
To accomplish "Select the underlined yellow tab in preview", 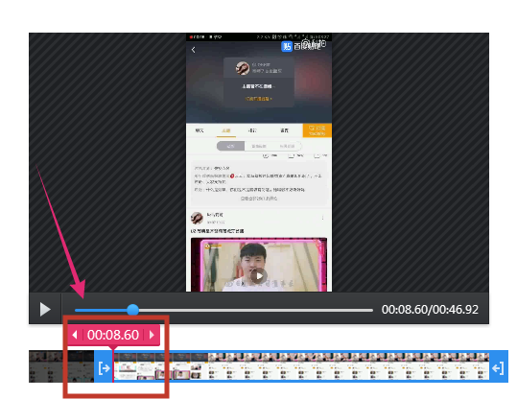I will 225,130.
